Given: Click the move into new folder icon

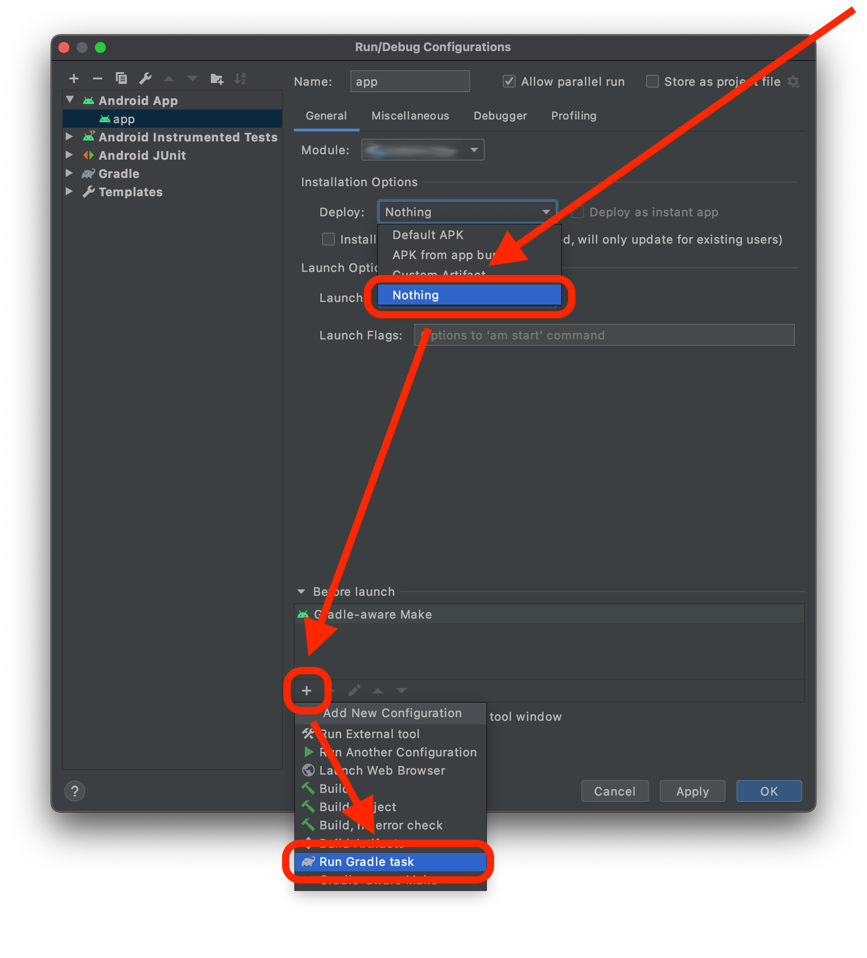Looking at the screenshot, I should pyautogui.click(x=217, y=78).
